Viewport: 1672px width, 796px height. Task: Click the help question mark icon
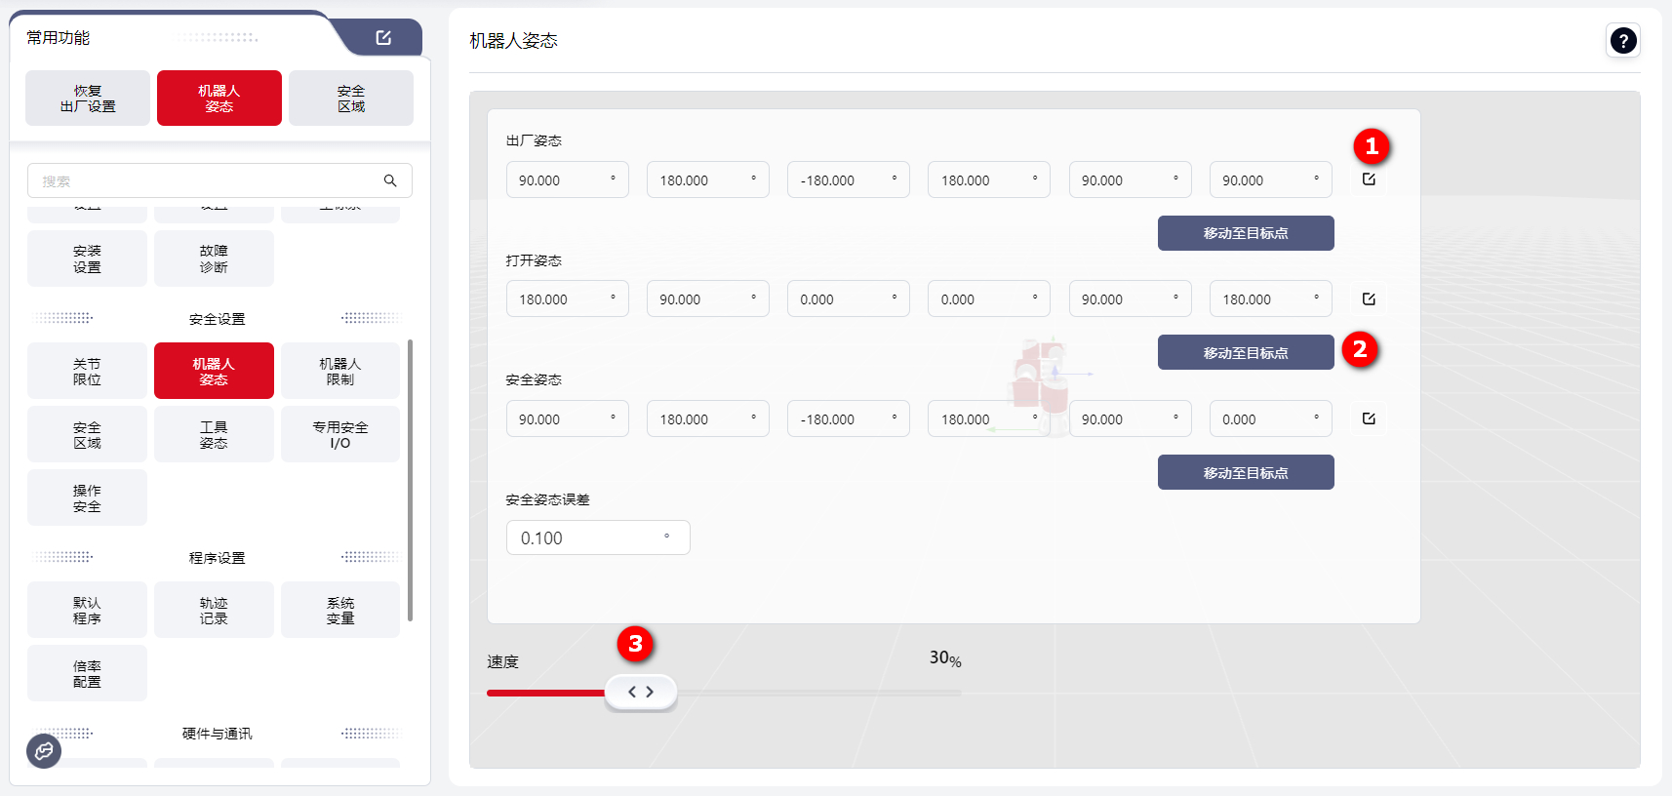[1622, 41]
